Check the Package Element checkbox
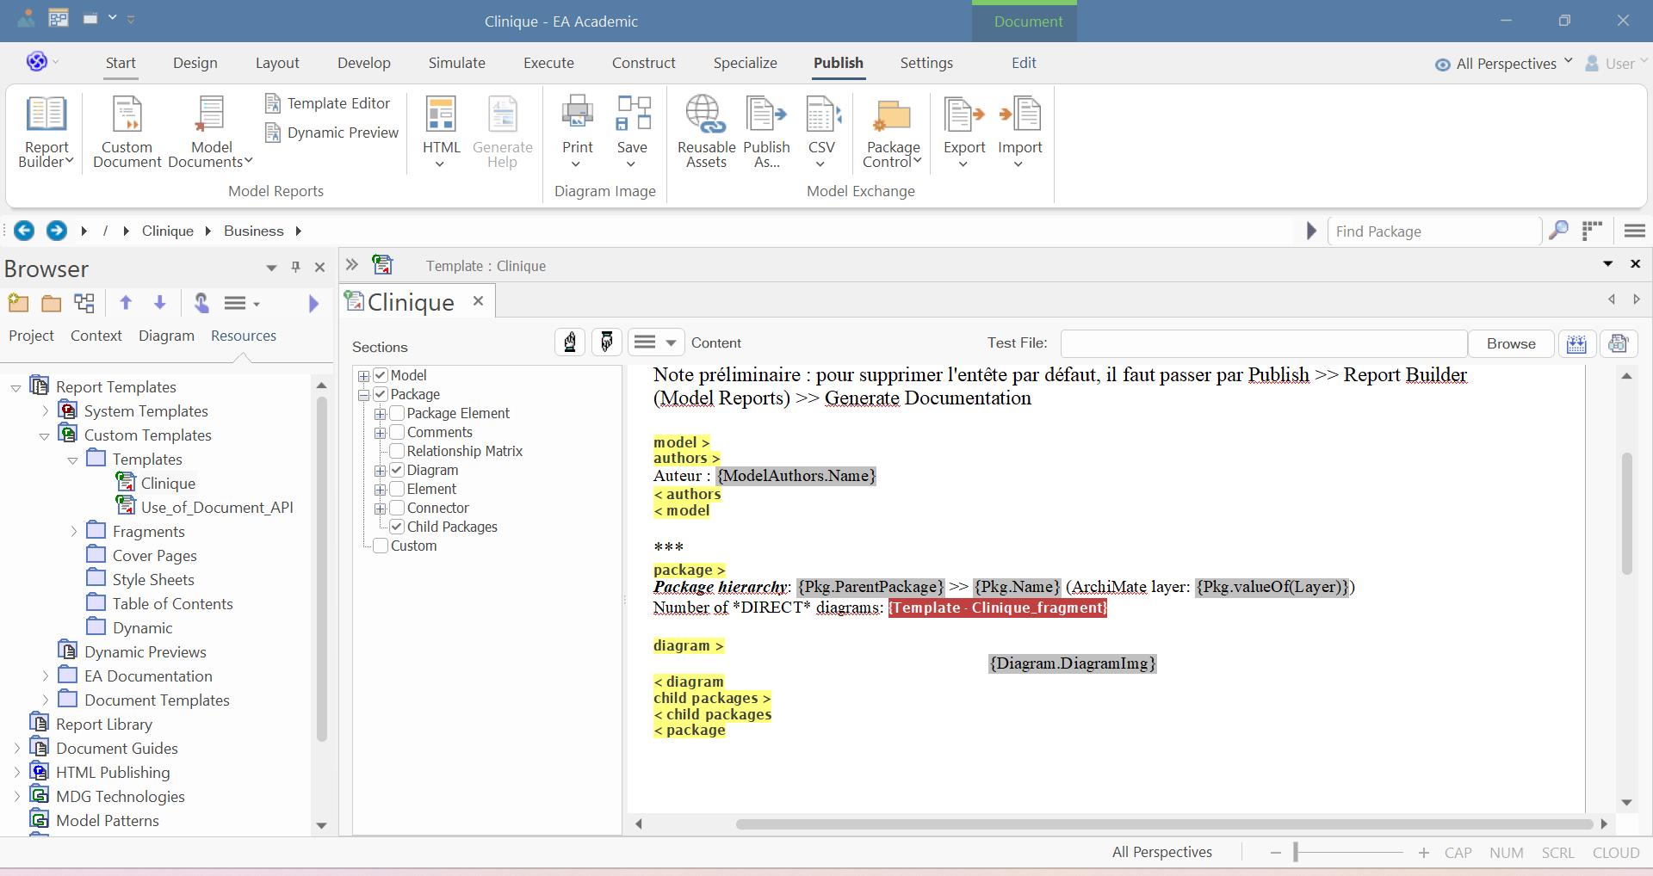The width and height of the screenshot is (1653, 876). pyautogui.click(x=397, y=413)
